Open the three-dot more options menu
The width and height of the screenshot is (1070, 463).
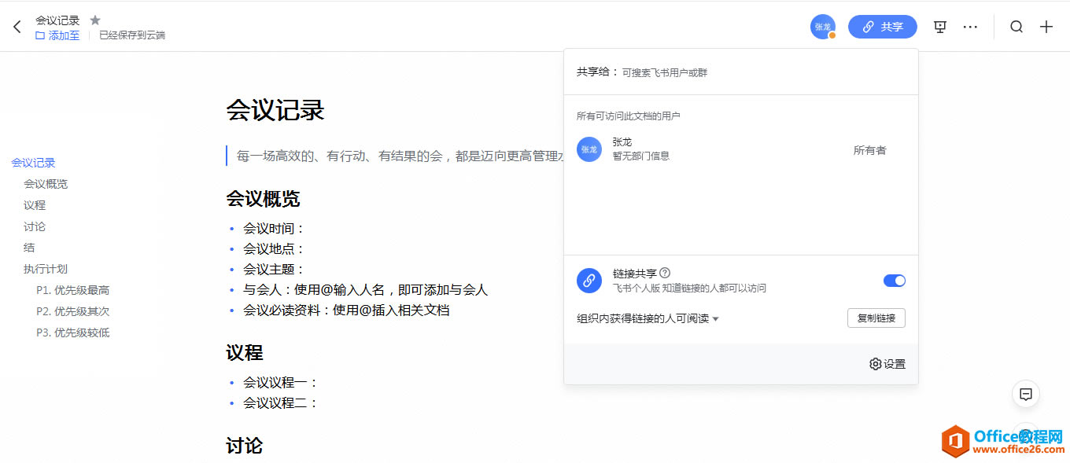click(970, 27)
